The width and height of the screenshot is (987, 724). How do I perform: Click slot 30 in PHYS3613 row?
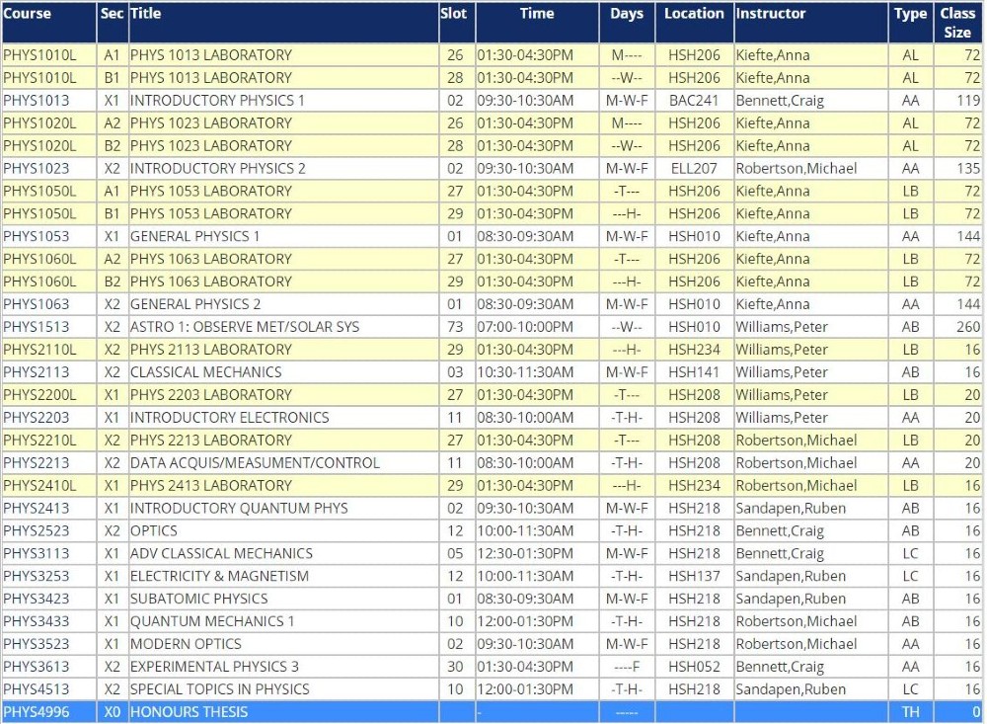pyautogui.click(x=455, y=668)
